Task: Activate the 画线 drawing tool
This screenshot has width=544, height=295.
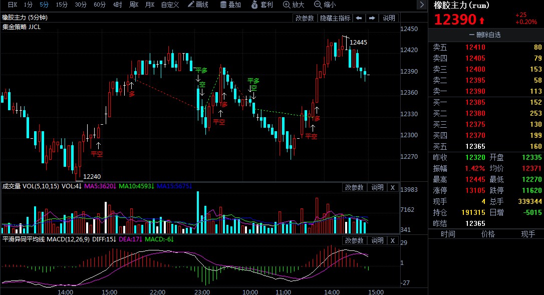Action: pos(198,5)
